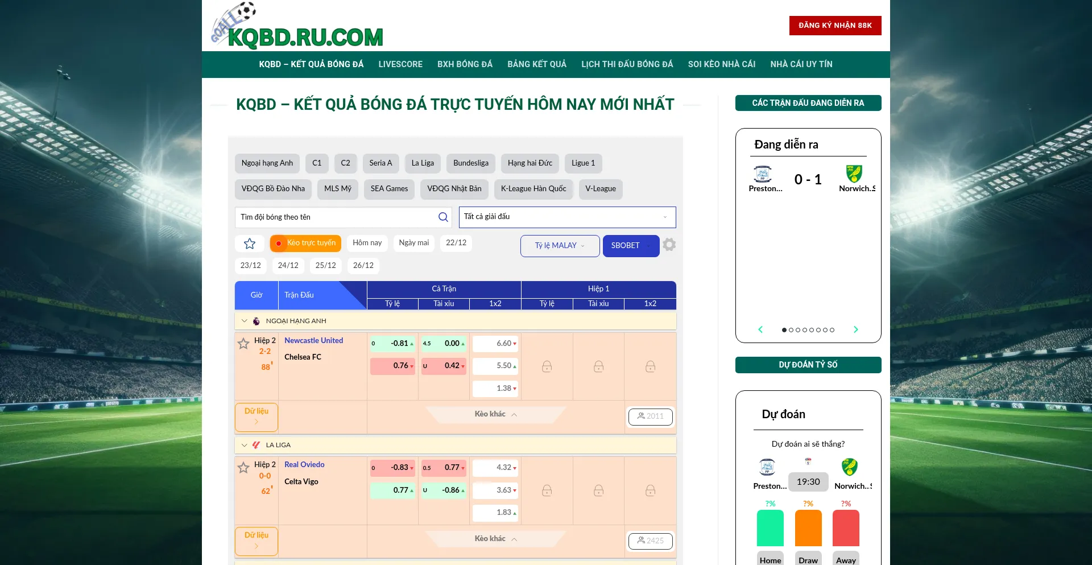Image resolution: width=1092 pixels, height=565 pixels.
Task: Go to BXH BÓNG ĐÁ in navigation
Action: pyautogui.click(x=465, y=64)
